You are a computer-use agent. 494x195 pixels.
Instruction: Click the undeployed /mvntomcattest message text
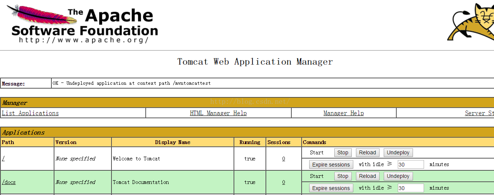(132, 83)
